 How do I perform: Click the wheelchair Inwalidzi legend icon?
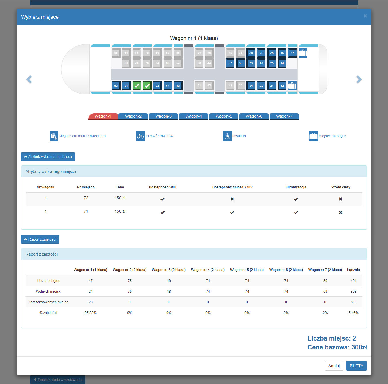coord(227,136)
